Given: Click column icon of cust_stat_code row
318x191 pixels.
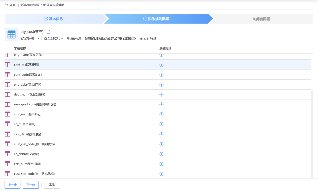Looking at the screenshot, I should point(8,174).
